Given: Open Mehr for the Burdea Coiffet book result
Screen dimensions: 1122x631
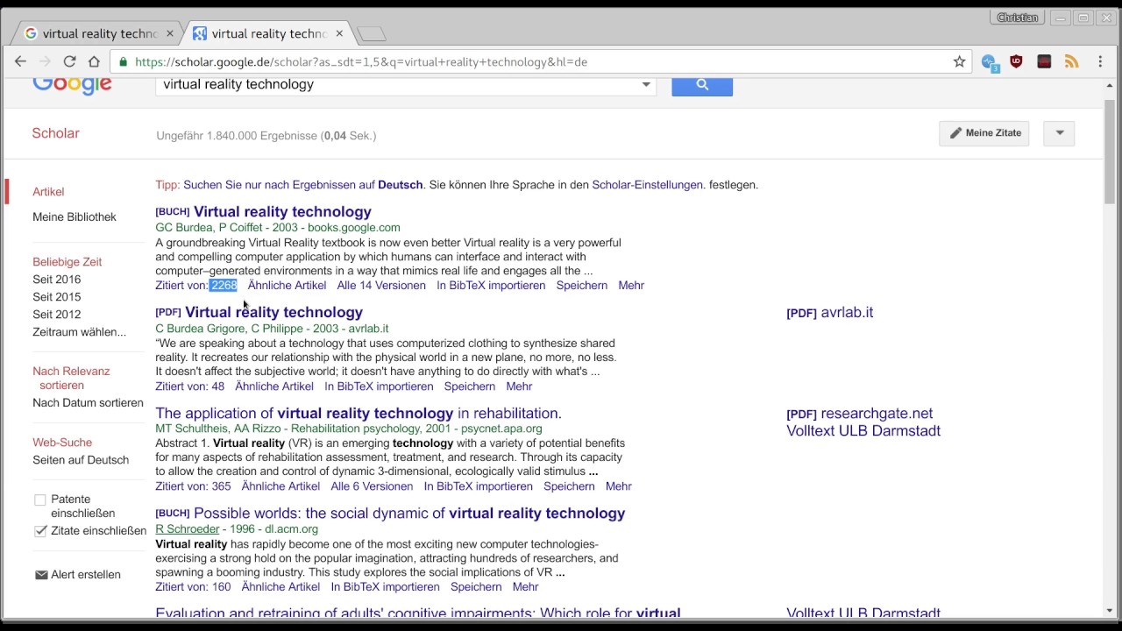Looking at the screenshot, I should [x=631, y=286].
